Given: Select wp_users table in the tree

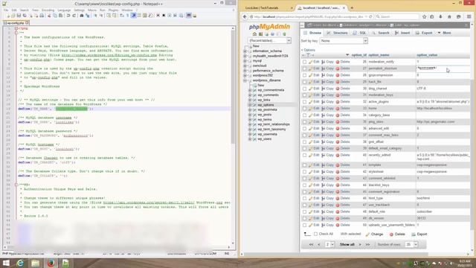Looking at the screenshot, I should pos(265,139).
